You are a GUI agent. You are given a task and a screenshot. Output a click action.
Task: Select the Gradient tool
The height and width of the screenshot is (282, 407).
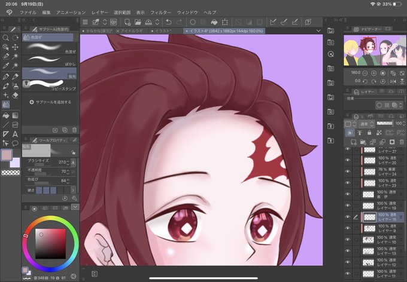15,115
